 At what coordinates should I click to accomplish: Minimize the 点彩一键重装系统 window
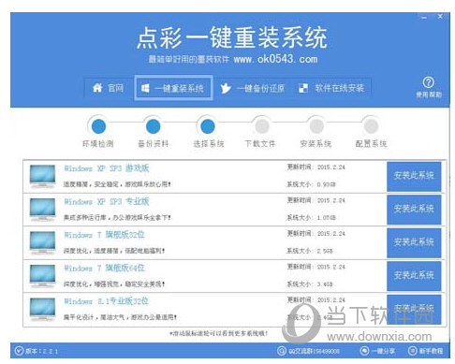[x=423, y=17]
